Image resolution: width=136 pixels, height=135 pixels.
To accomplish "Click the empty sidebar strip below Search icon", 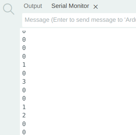I will [x=10, y=75].
